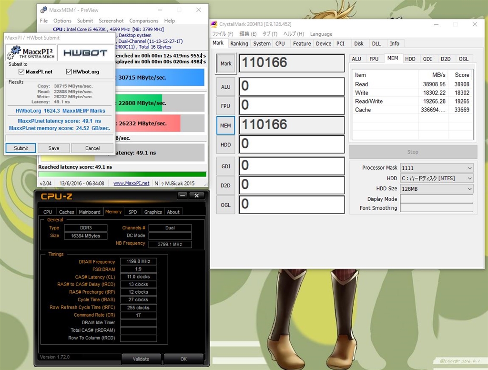The height and width of the screenshot is (370, 488).
Task: Run the MEM benchmark button
Action: (225, 125)
